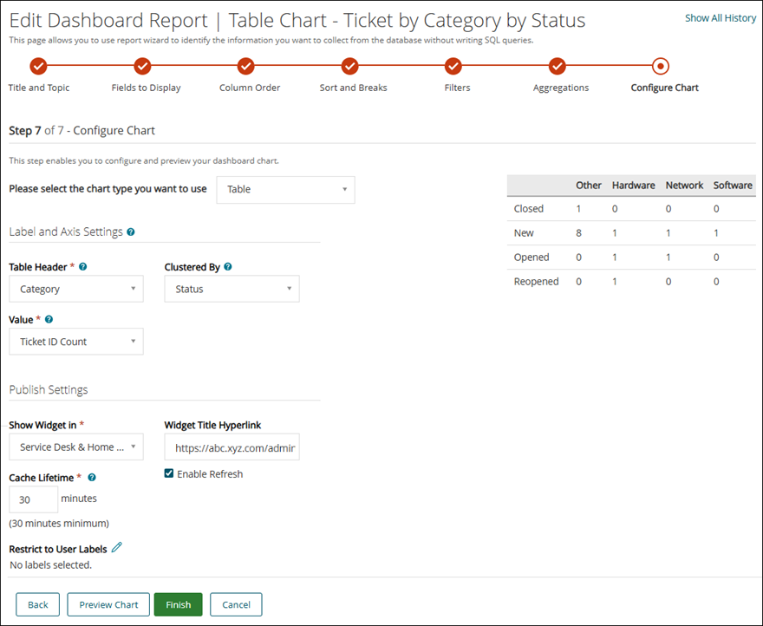Open the Value dropdown showing Ticket ID Count
The height and width of the screenshot is (626, 763).
tap(76, 342)
